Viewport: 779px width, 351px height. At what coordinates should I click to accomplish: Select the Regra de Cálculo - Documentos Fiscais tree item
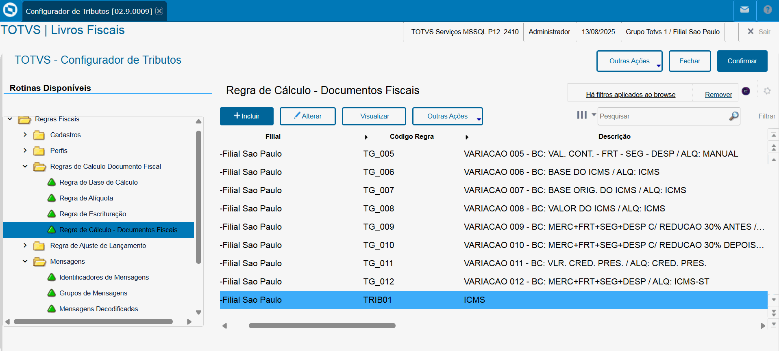click(x=98, y=230)
